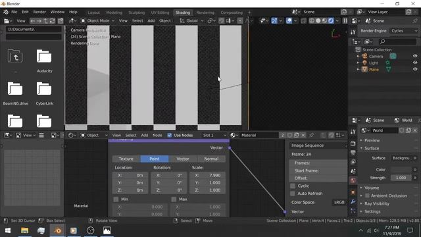Open the Window menu
Viewport: 421px width, 237px height.
[57, 12]
